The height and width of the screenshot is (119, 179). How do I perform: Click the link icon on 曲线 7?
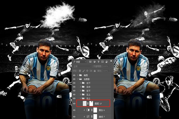(92, 117)
